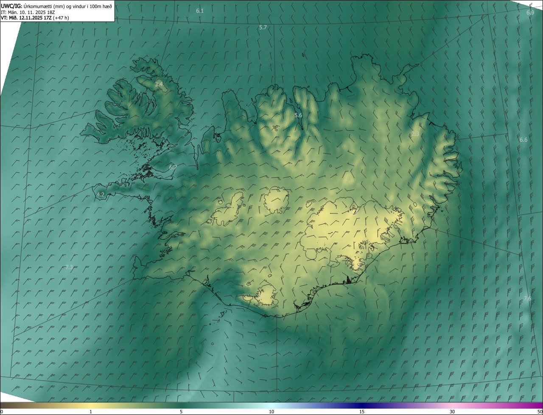Click the 3.4 value label over the Westfjords
The height and width of the screenshot is (415, 543).
[x=159, y=85]
